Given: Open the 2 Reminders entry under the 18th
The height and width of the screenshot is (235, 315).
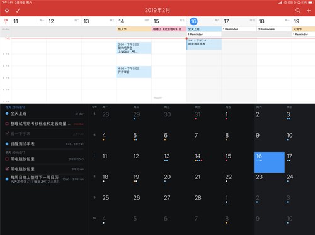Looking at the screenshot, I should pyautogui.click(x=274, y=29).
